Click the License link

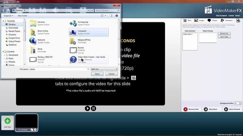point(231,15)
